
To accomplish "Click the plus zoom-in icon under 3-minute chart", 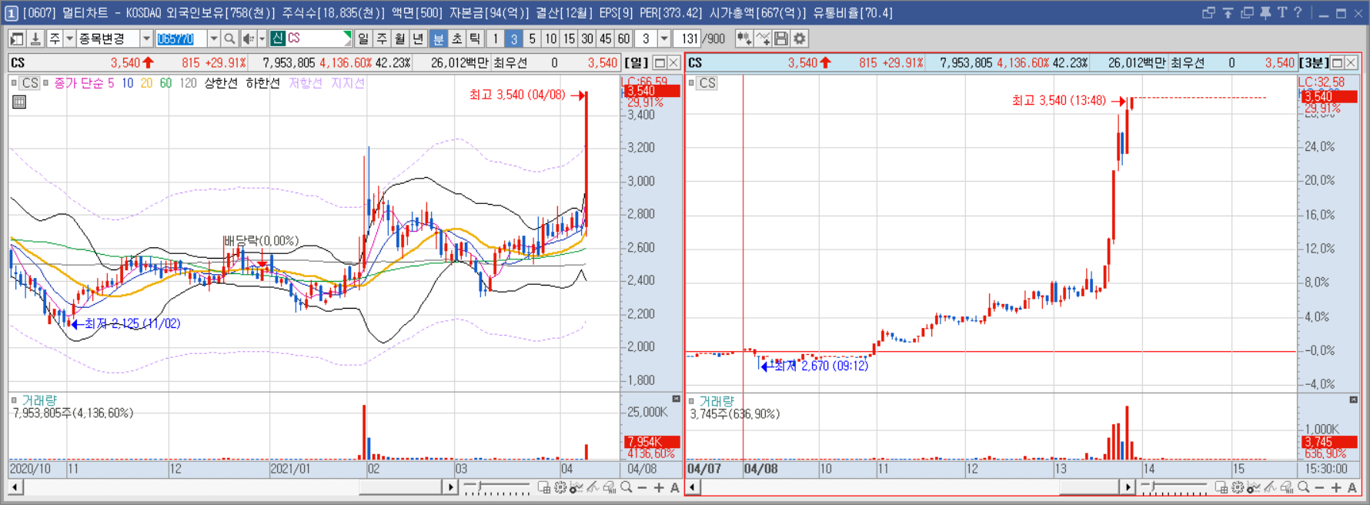I will (1336, 487).
